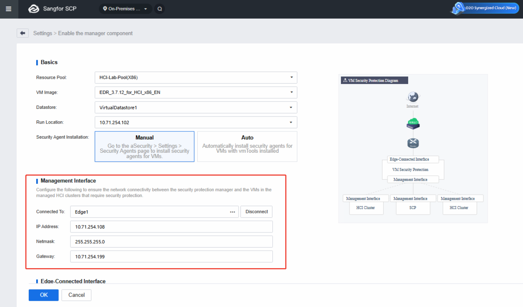523x307 pixels.
Task: Focus the Connected To Edge1 field
Action: 154,212
